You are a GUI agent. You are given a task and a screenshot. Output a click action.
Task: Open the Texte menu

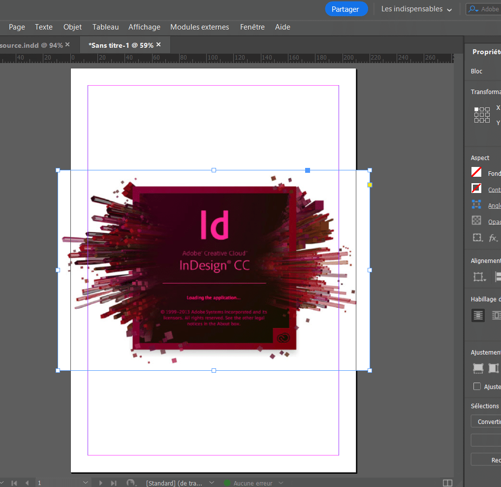coord(44,27)
